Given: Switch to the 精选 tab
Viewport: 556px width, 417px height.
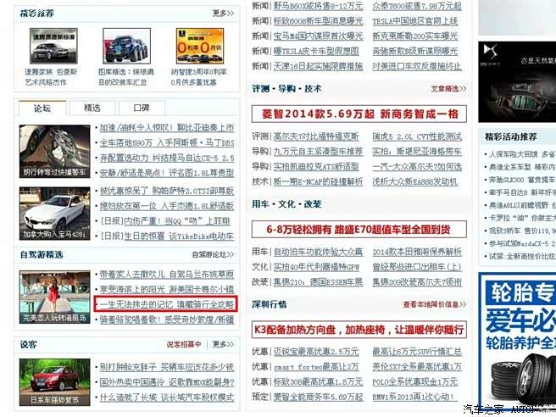Looking at the screenshot, I should pyautogui.click(x=92, y=108).
